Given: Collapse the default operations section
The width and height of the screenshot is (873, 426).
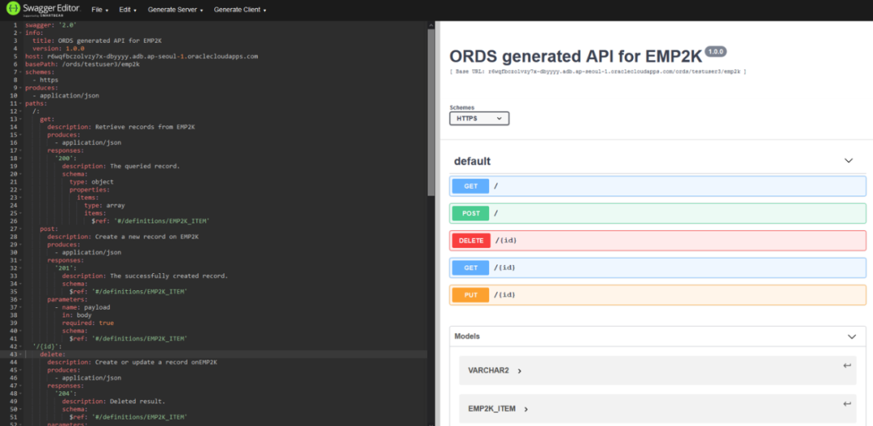Looking at the screenshot, I should [848, 161].
